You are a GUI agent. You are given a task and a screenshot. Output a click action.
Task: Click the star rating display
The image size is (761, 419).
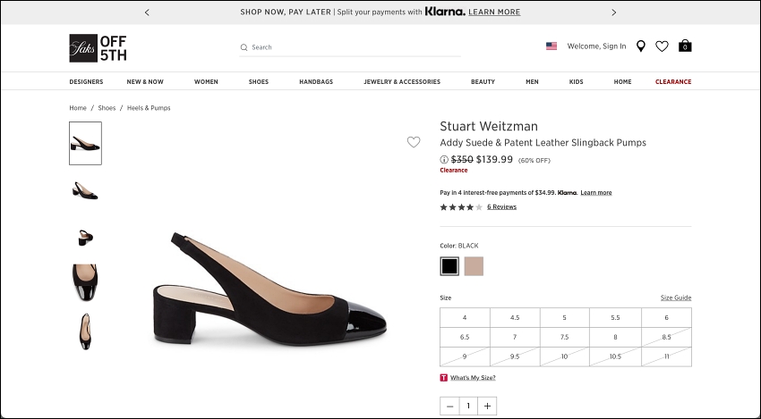pos(461,207)
